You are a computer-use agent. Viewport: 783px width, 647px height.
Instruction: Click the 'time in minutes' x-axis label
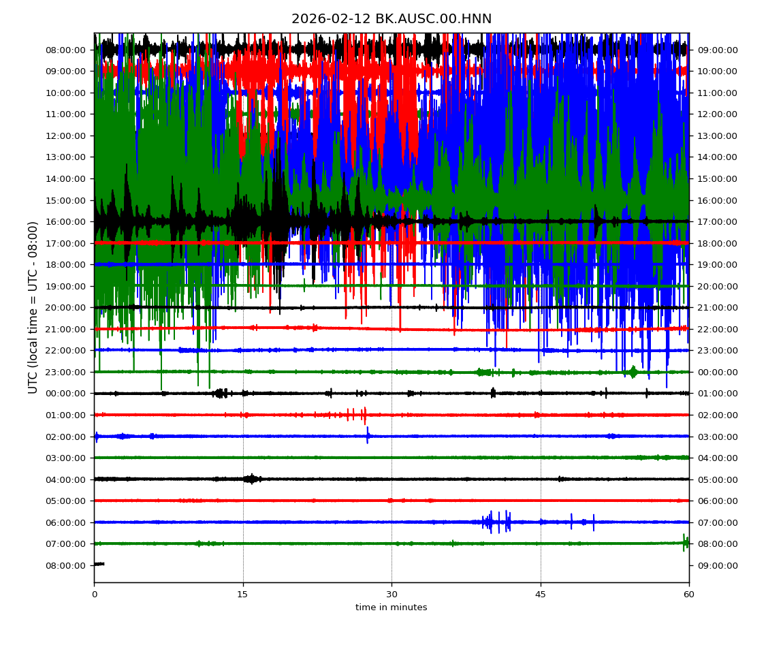[x=391, y=607]
